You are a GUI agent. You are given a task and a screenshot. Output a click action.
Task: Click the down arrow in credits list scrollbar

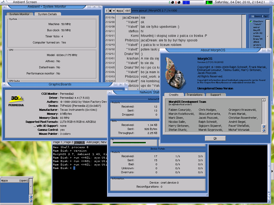tap(264, 130)
